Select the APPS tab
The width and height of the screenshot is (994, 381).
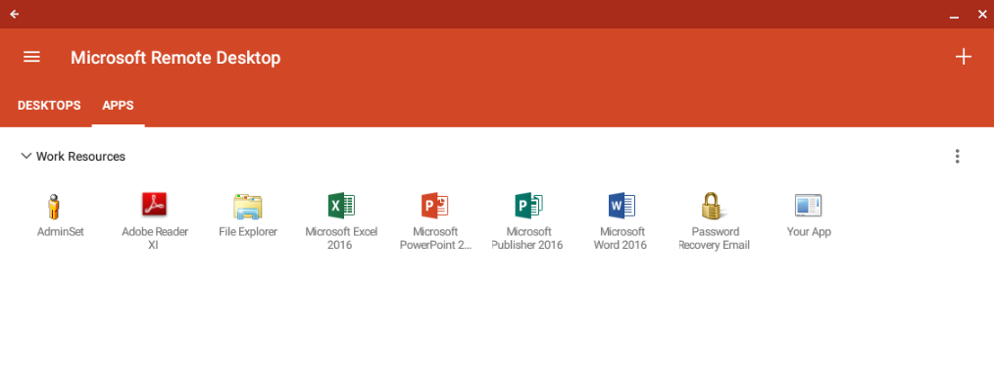[118, 105]
